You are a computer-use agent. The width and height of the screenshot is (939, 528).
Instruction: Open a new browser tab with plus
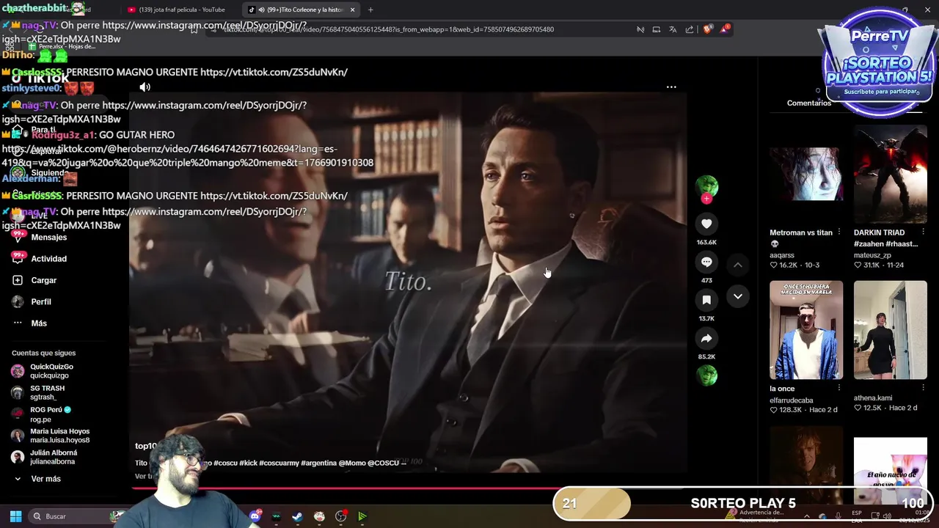[370, 10]
